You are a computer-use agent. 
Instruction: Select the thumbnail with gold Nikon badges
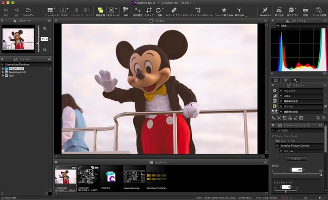[x=157, y=179]
